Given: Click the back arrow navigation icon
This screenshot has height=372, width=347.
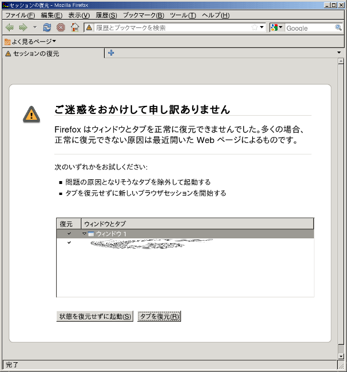Looking at the screenshot, I should (x=9, y=28).
